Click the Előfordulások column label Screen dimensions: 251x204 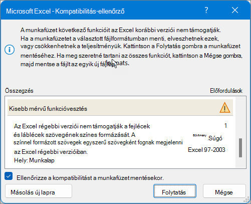pos(226,91)
